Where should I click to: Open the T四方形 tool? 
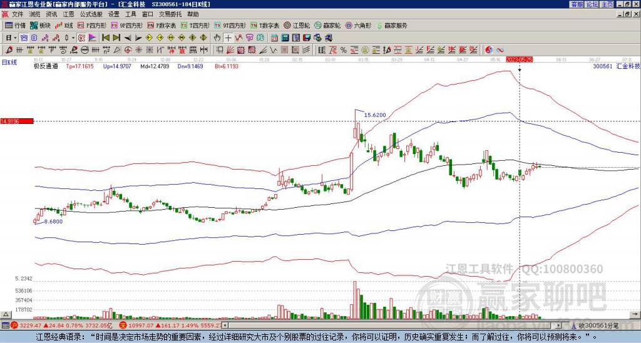[195, 25]
